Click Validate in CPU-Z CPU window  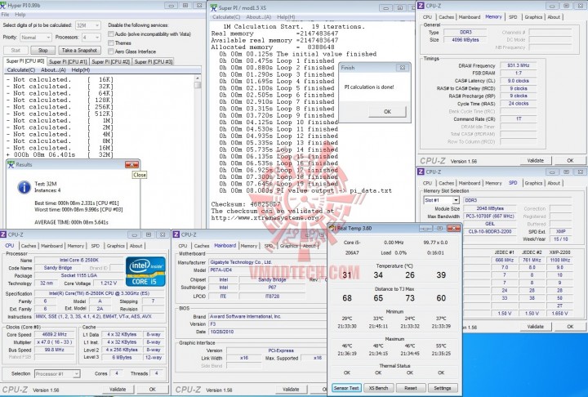click(118, 390)
